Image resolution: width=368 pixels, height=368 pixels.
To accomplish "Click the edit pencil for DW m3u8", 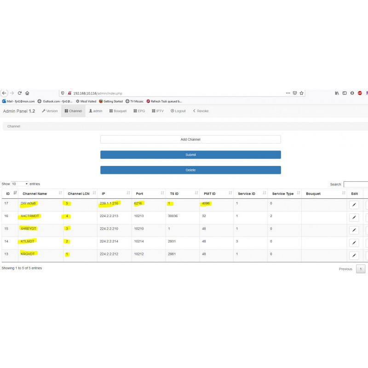I will click(354, 205).
